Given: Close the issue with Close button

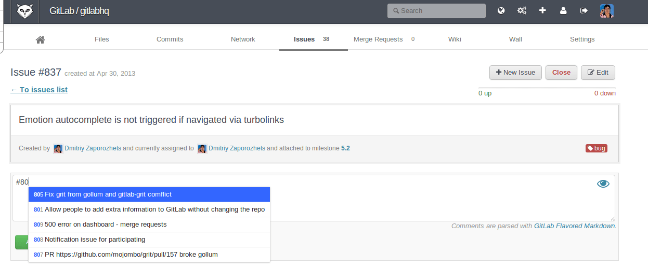Looking at the screenshot, I should (x=561, y=73).
